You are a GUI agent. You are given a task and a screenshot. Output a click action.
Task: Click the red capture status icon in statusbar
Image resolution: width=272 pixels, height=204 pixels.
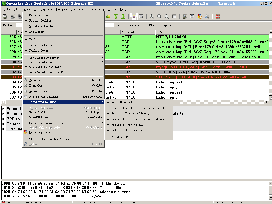coord(3,203)
